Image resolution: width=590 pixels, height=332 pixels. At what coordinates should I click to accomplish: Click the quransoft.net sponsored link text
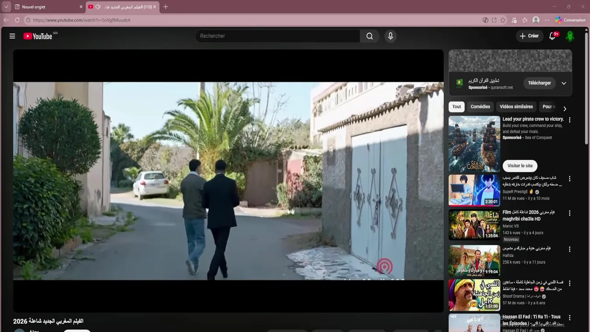pos(501,88)
